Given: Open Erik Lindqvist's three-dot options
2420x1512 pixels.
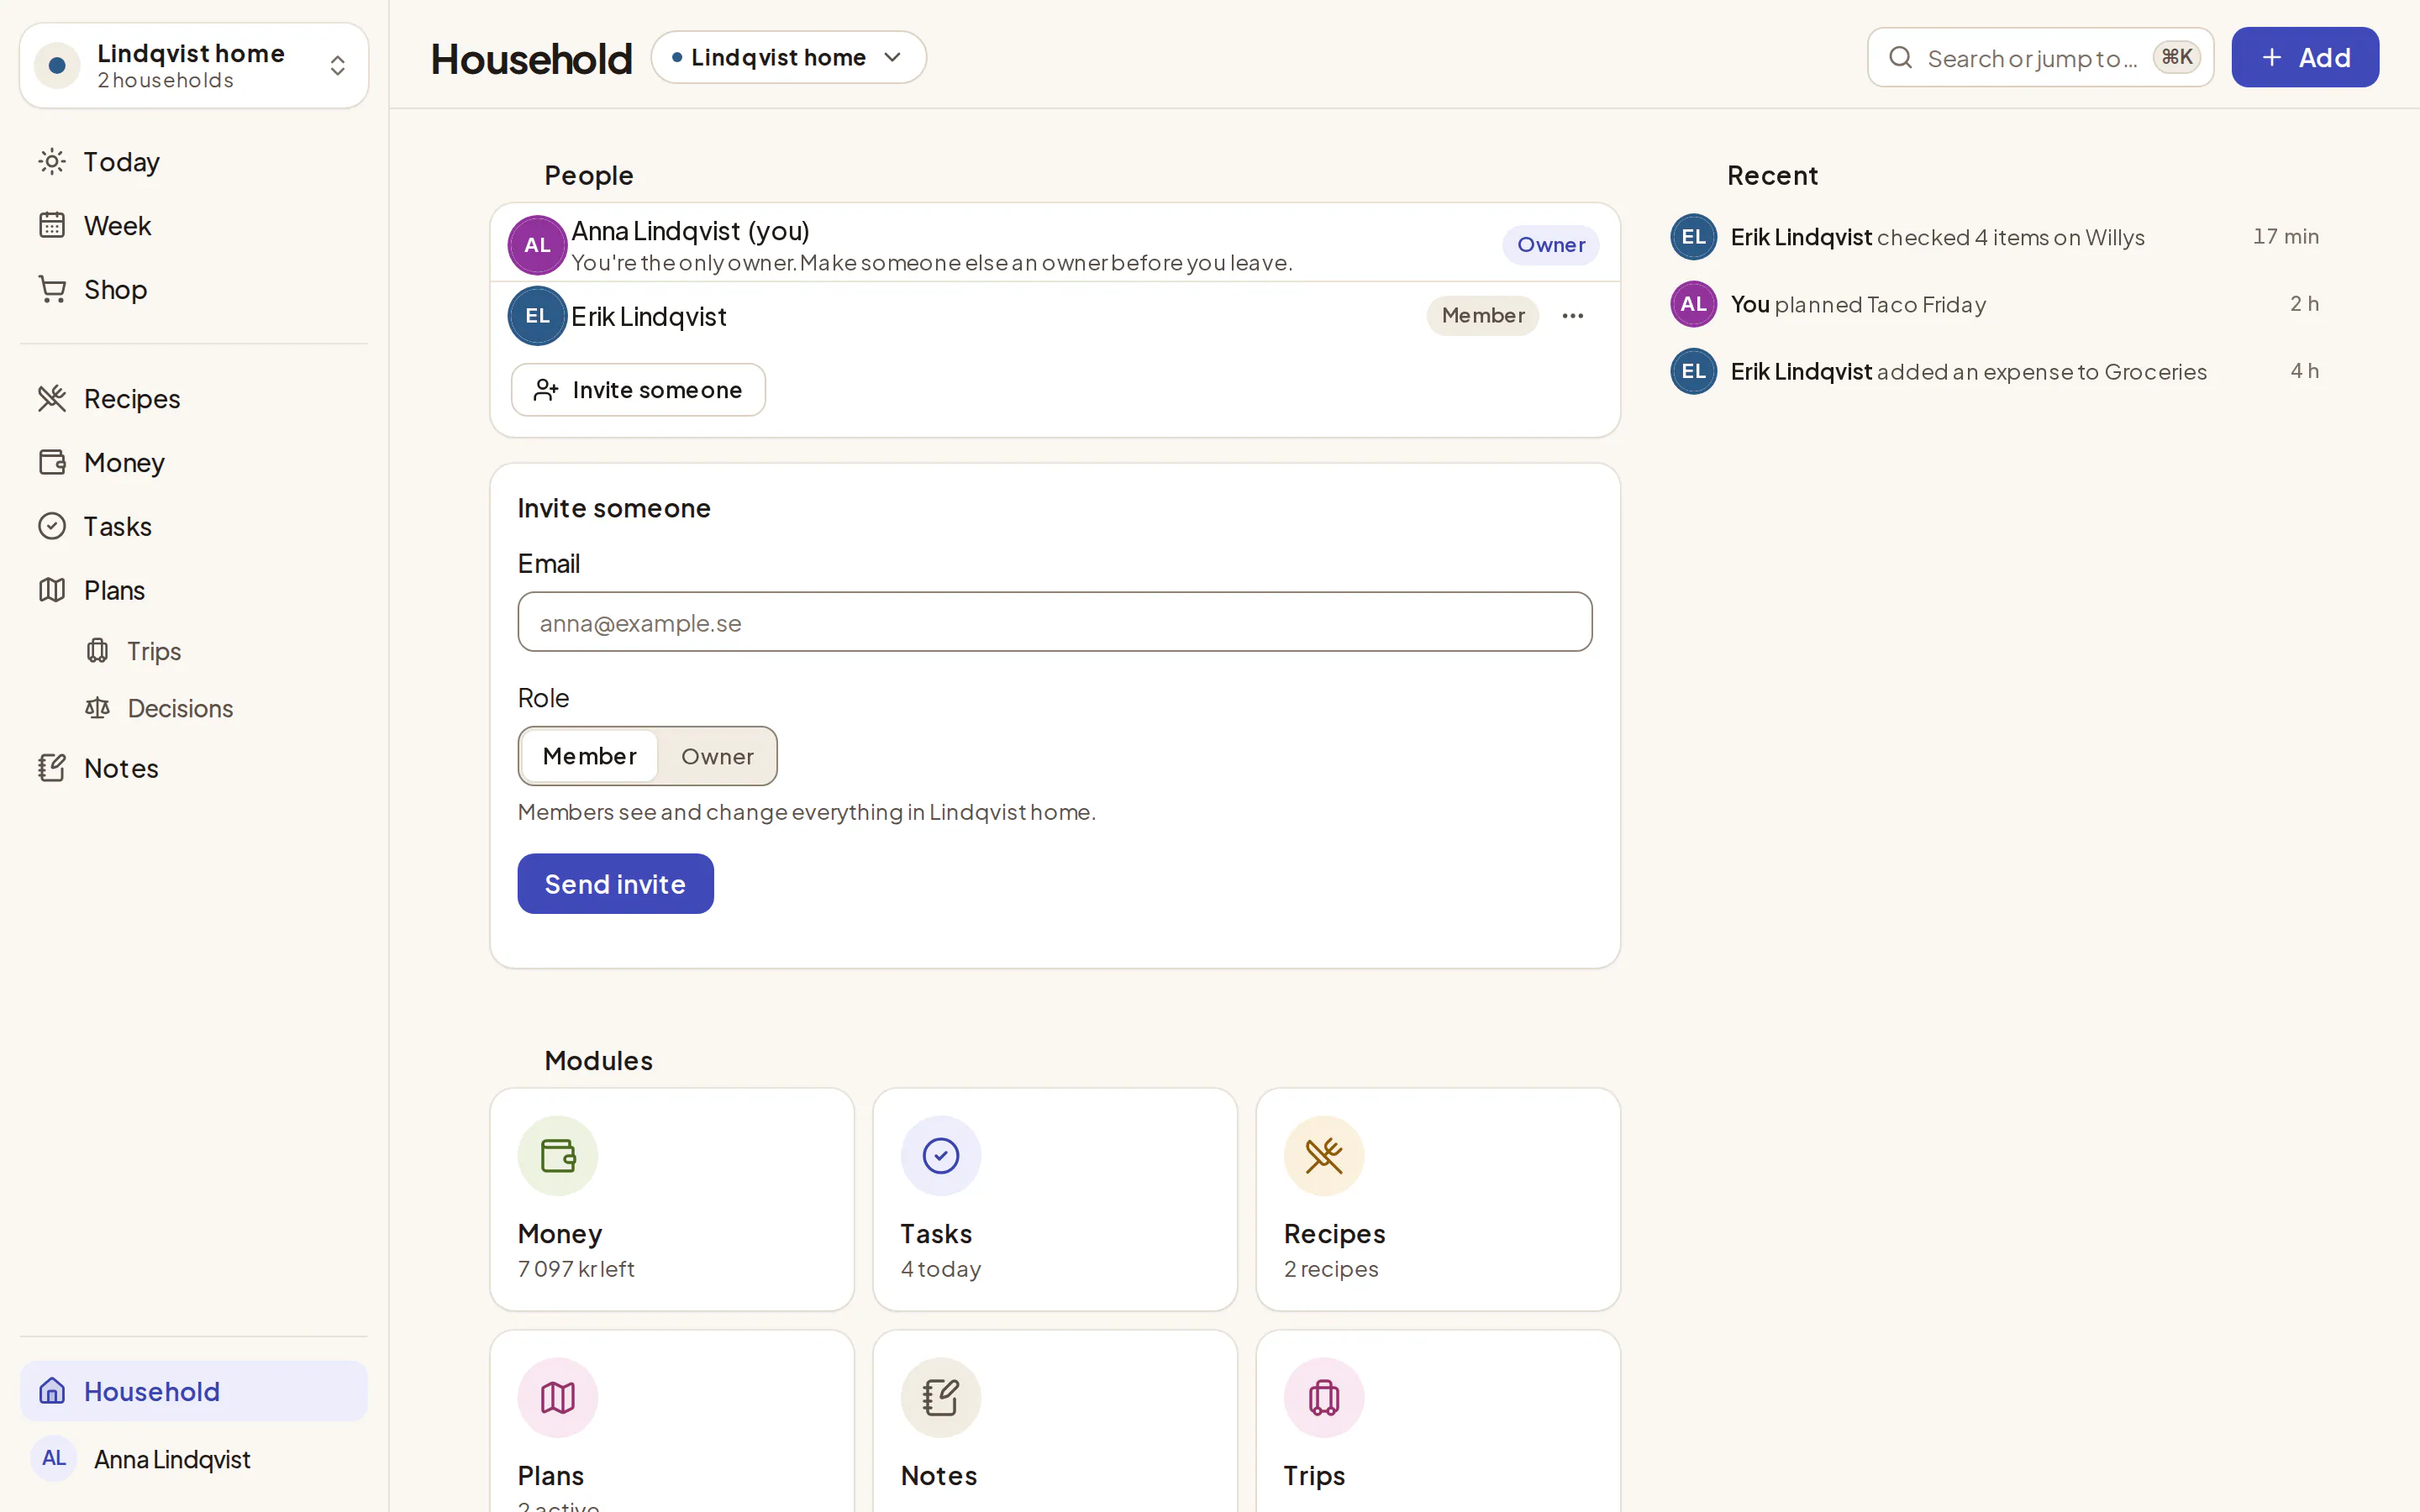Looking at the screenshot, I should coord(1572,316).
